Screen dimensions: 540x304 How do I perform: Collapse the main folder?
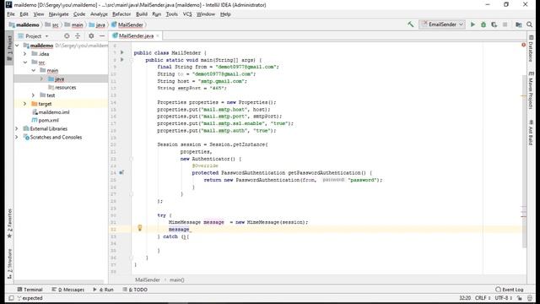[x=34, y=70]
